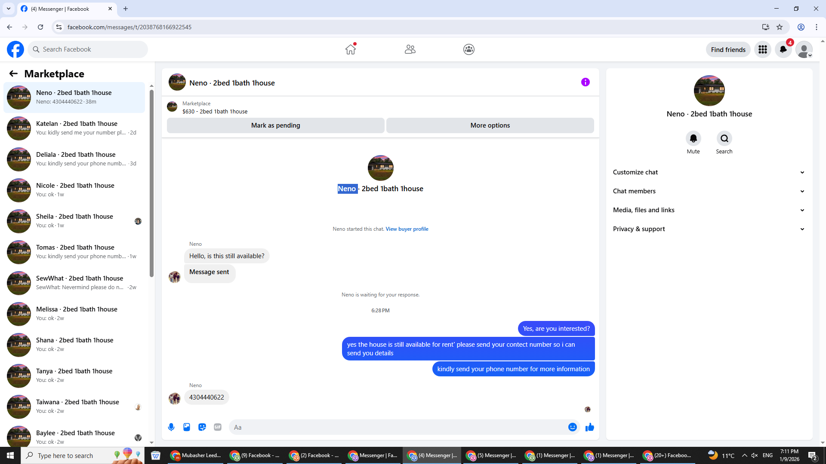Send a thumbs up like

590,427
